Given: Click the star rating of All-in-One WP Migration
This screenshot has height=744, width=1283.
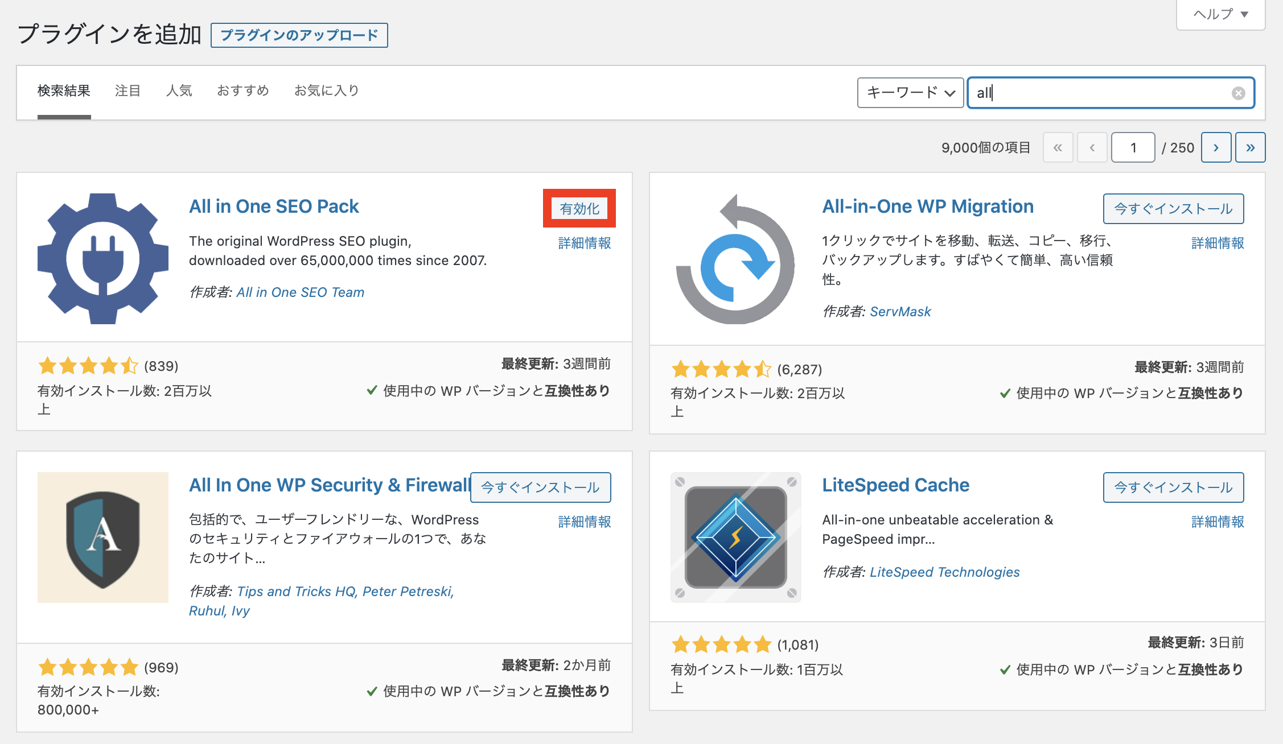Looking at the screenshot, I should pyautogui.click(x=721, y=369).
